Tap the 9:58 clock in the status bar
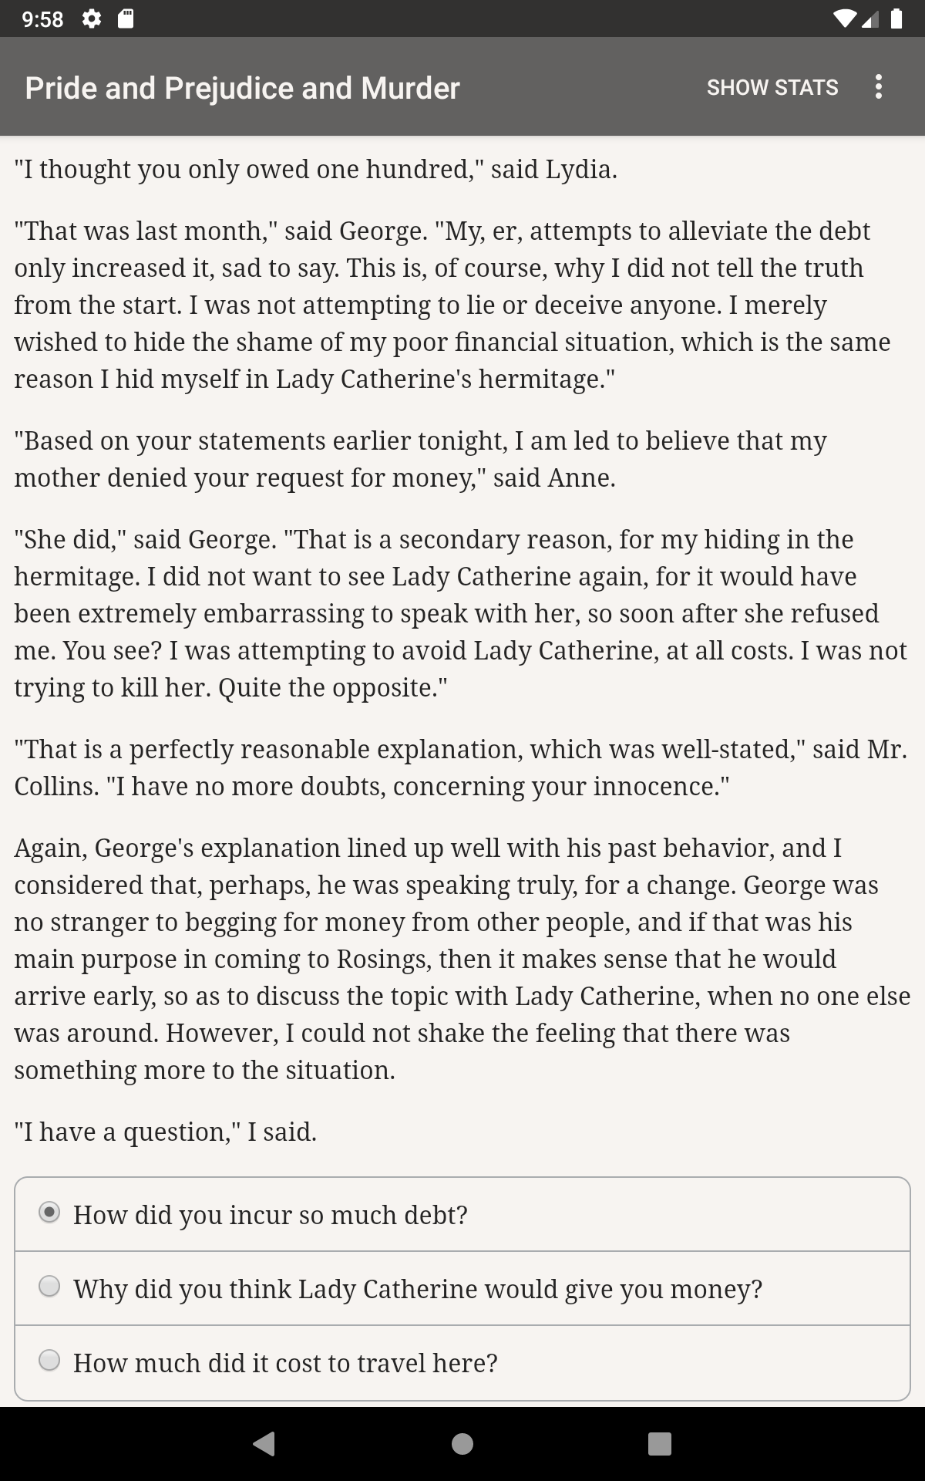 coord(42,19)
